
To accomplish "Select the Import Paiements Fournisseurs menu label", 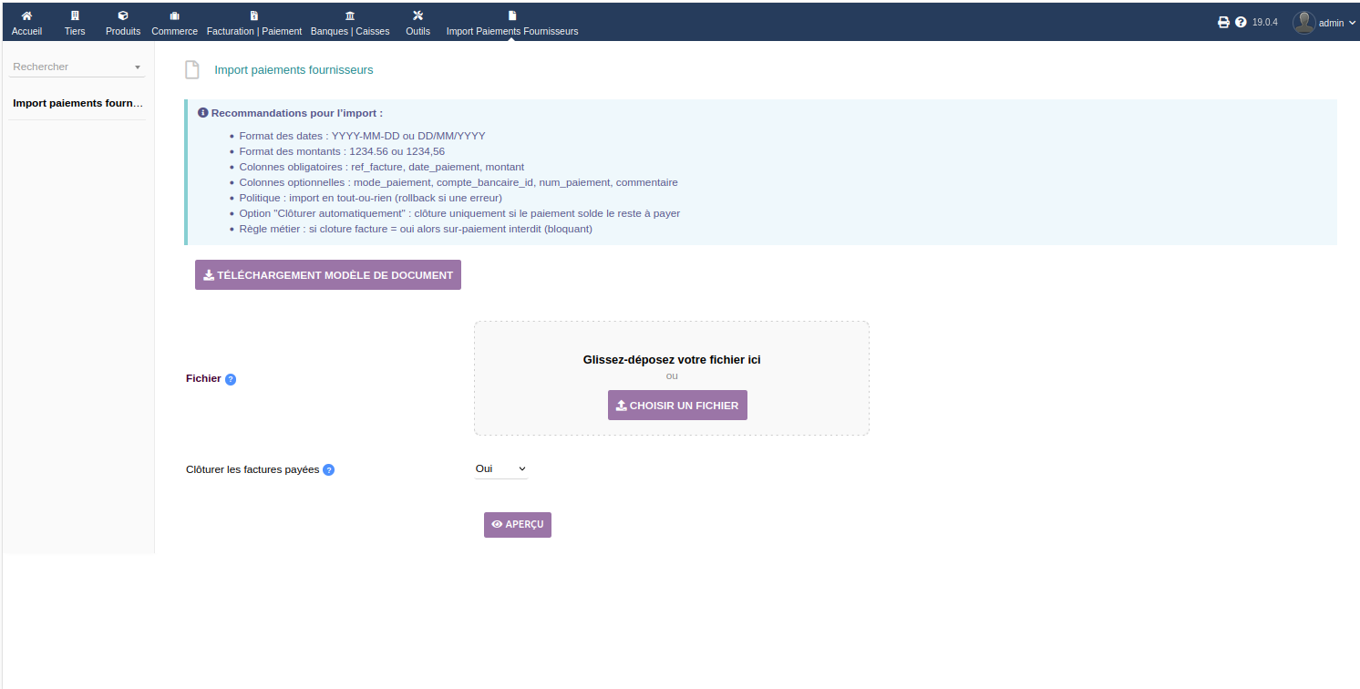I will click(x=512, y=31).
